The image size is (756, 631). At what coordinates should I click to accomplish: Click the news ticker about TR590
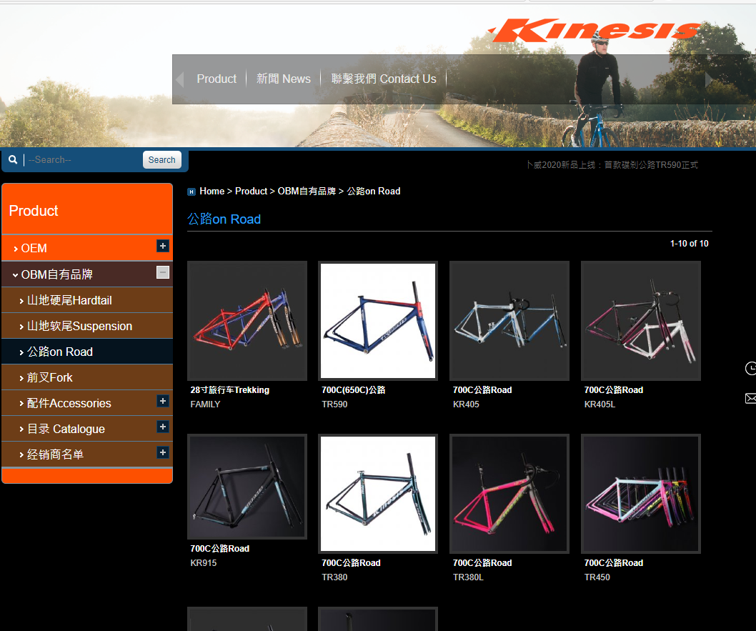(x=612, y=165)
